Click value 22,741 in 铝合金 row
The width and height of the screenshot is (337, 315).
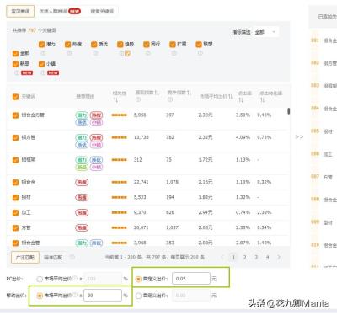(x=141, y=182)
